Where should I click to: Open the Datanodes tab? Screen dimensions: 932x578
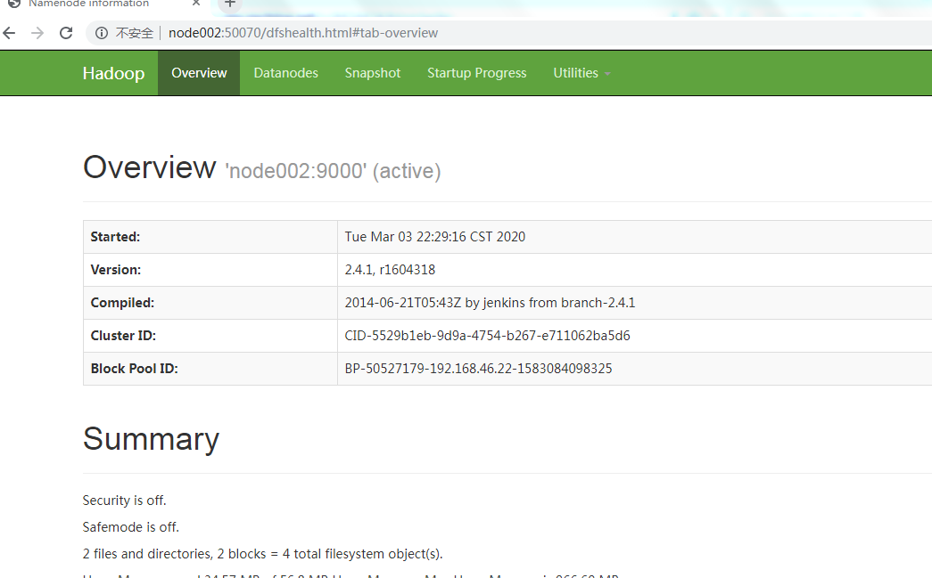tap(286, 73)
